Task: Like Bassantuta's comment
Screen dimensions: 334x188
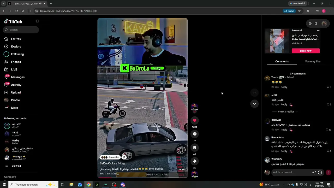Action: point(328,151)
